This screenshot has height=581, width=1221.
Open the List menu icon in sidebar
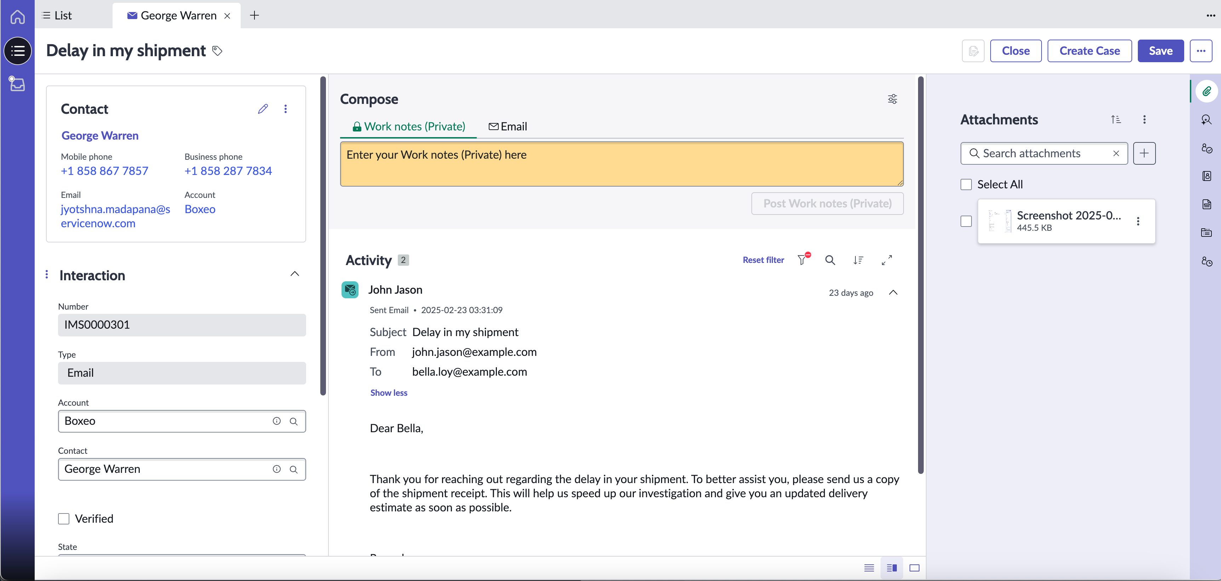(x=18, y=51)
